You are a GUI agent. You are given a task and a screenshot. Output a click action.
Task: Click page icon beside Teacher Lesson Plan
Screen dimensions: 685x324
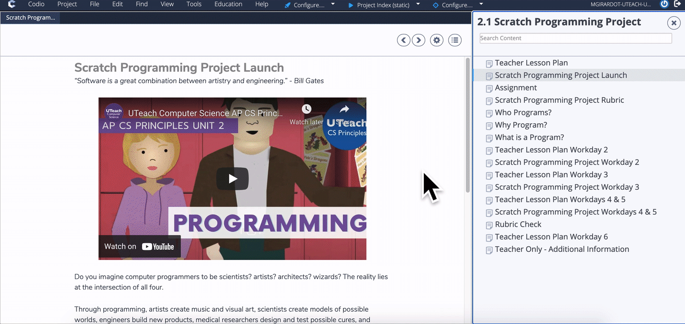489,64
